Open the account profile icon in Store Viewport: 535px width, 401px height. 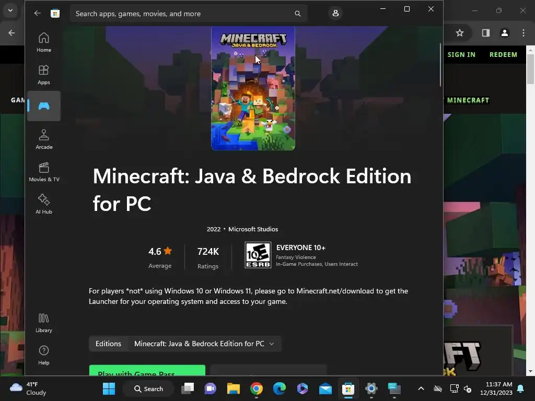tap(335, 13)
